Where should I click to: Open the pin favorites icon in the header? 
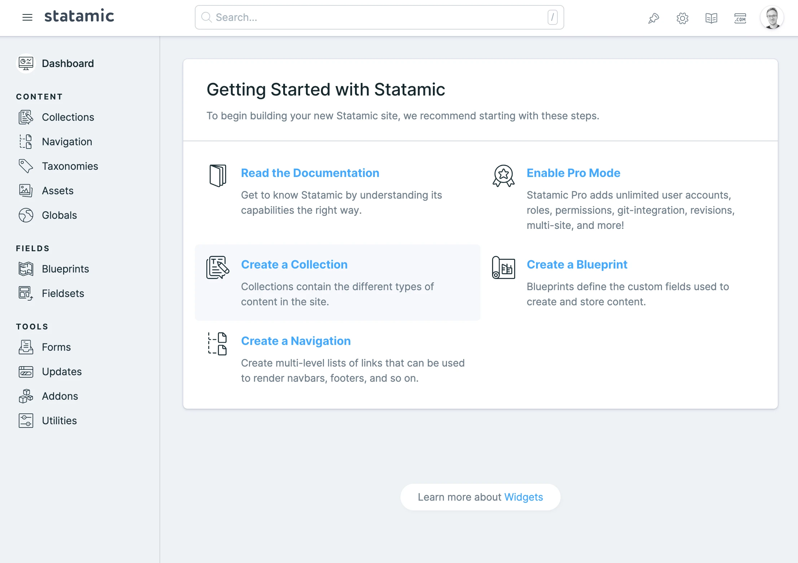[654, 18]
